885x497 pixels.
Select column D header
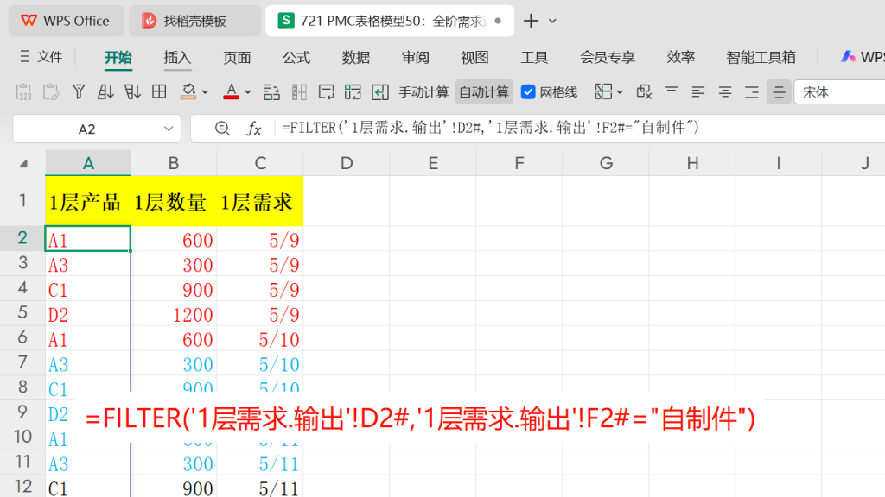347,163
